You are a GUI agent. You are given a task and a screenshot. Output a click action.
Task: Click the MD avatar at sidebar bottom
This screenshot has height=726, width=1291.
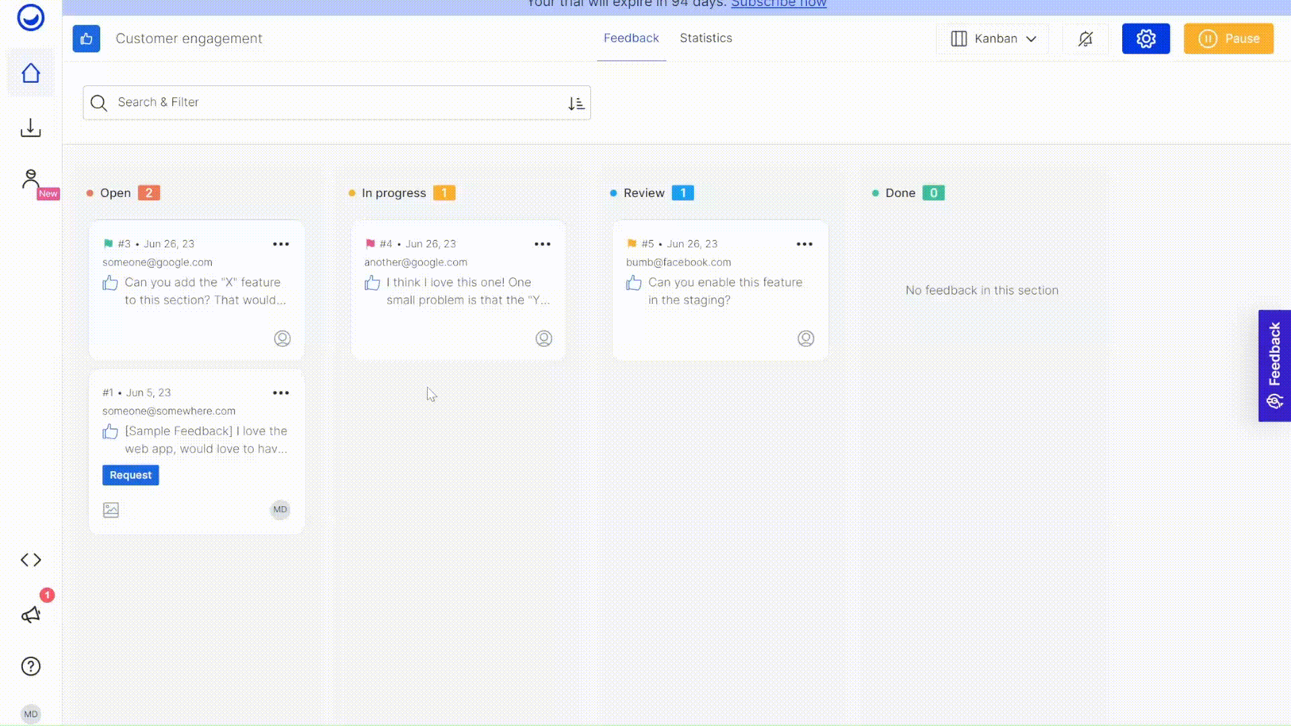click(30, 714)
